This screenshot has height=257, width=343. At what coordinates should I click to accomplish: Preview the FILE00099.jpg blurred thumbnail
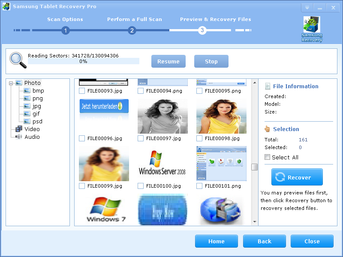tap(104, 164)
